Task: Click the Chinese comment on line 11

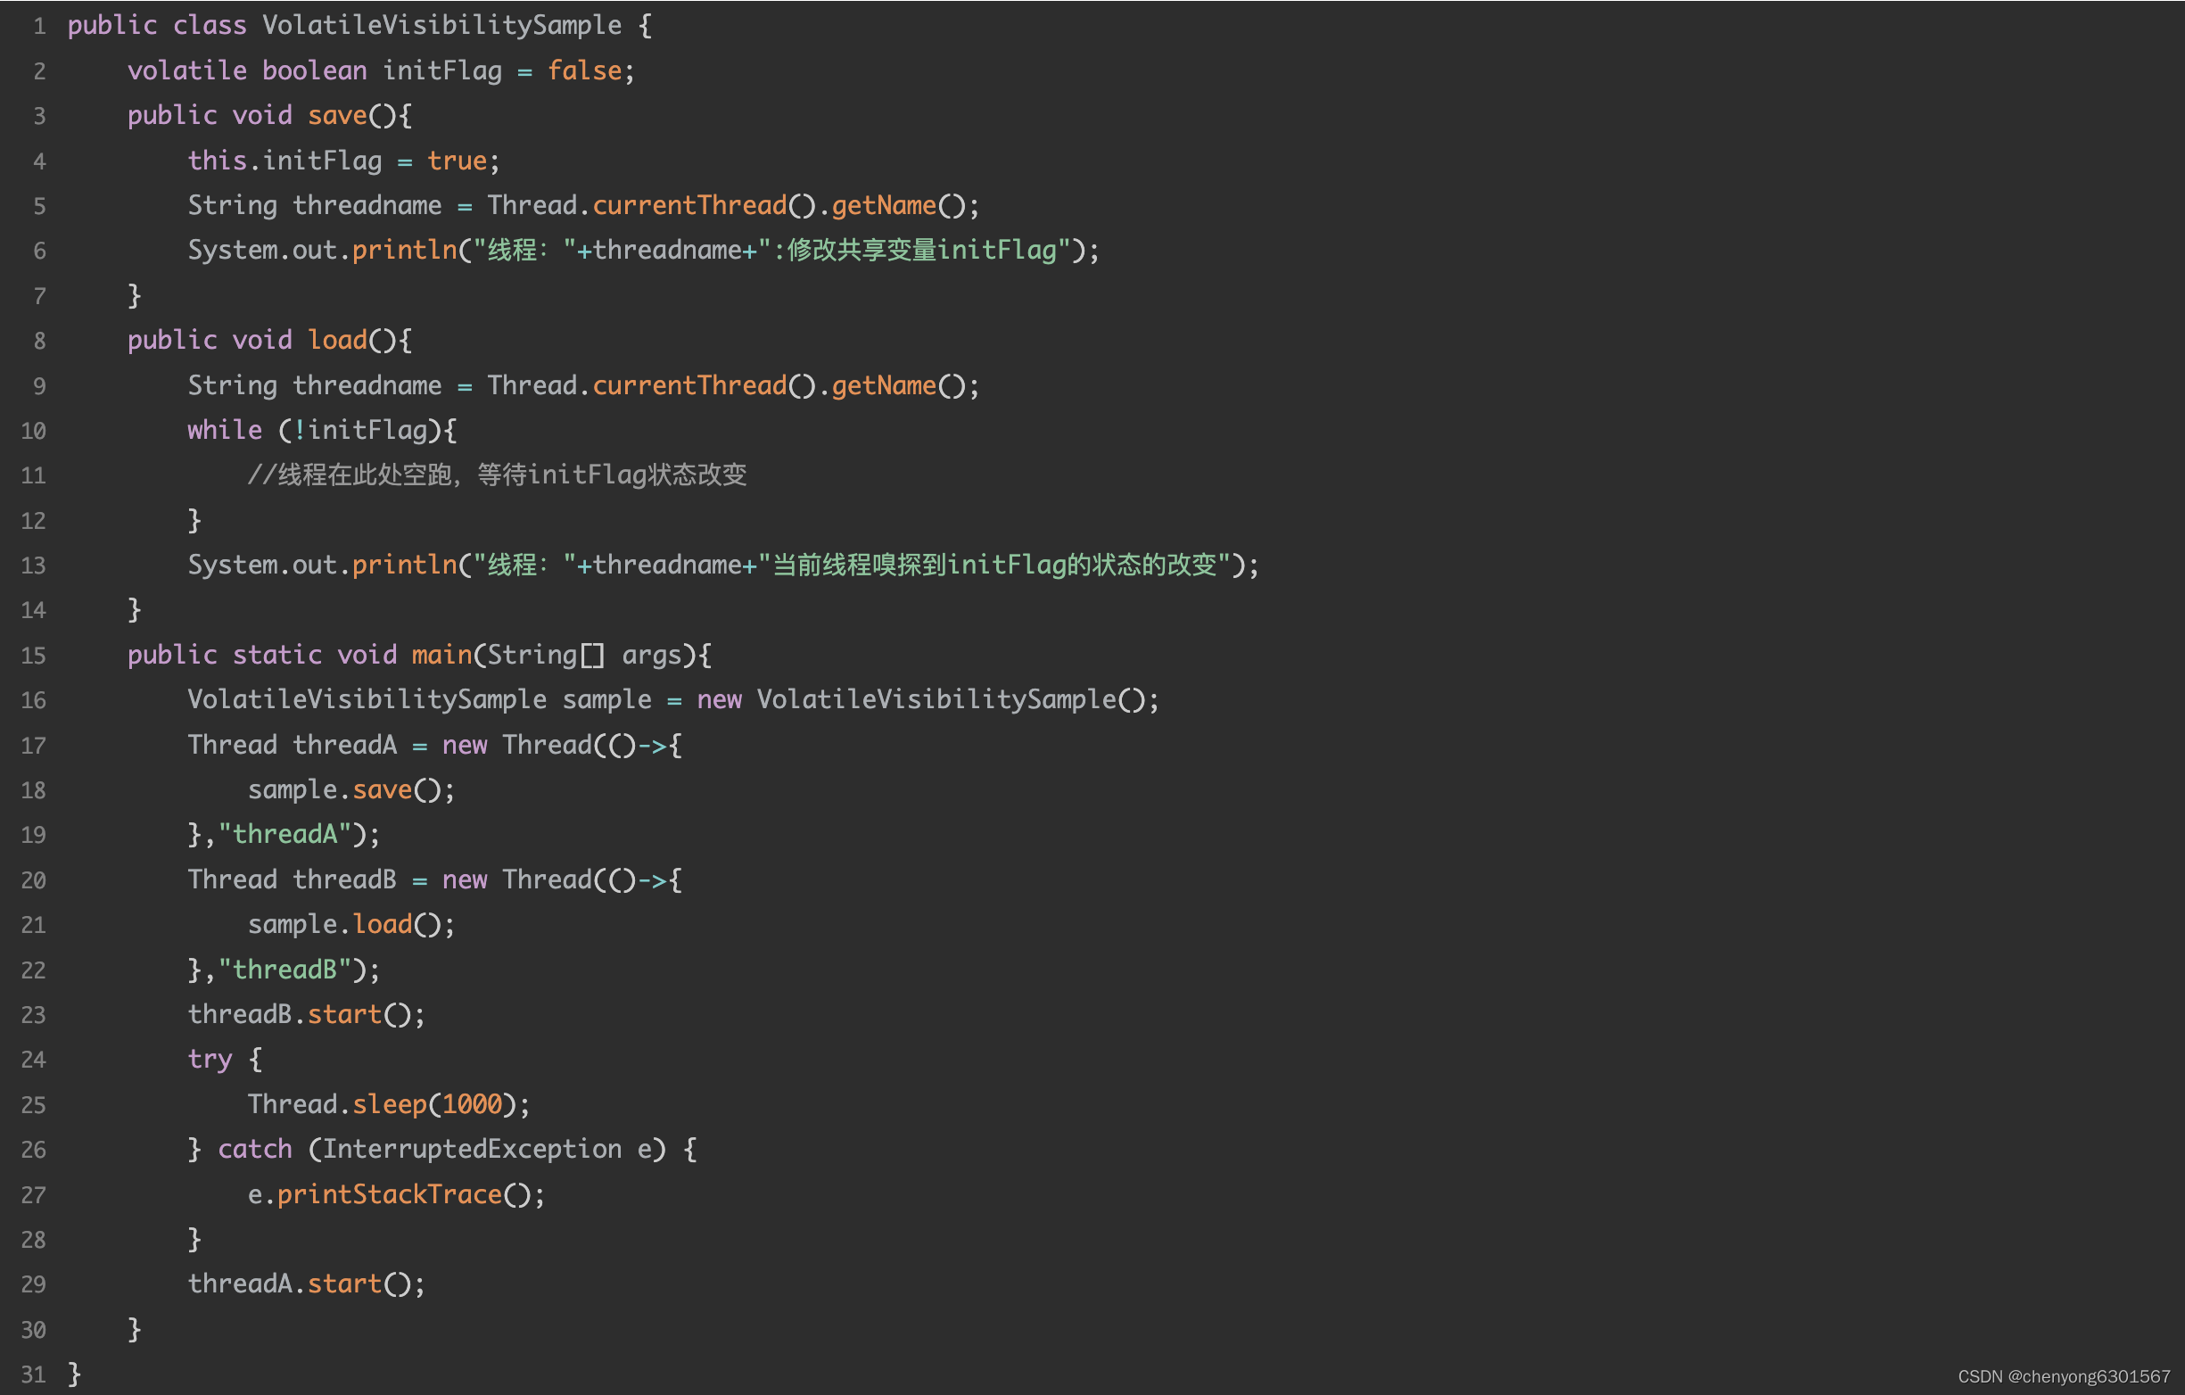Action: click(x=497, y=475)
